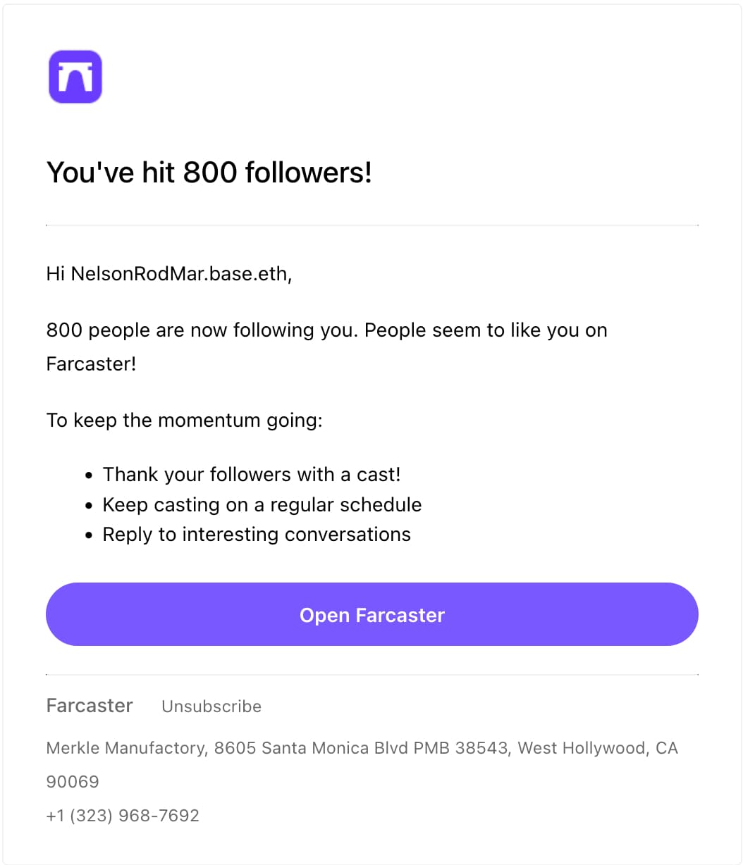Viewport: 743px width, 865px height.
Task: Select the "Reply to interesting conversations" item
Action: [x=257, y=535]
